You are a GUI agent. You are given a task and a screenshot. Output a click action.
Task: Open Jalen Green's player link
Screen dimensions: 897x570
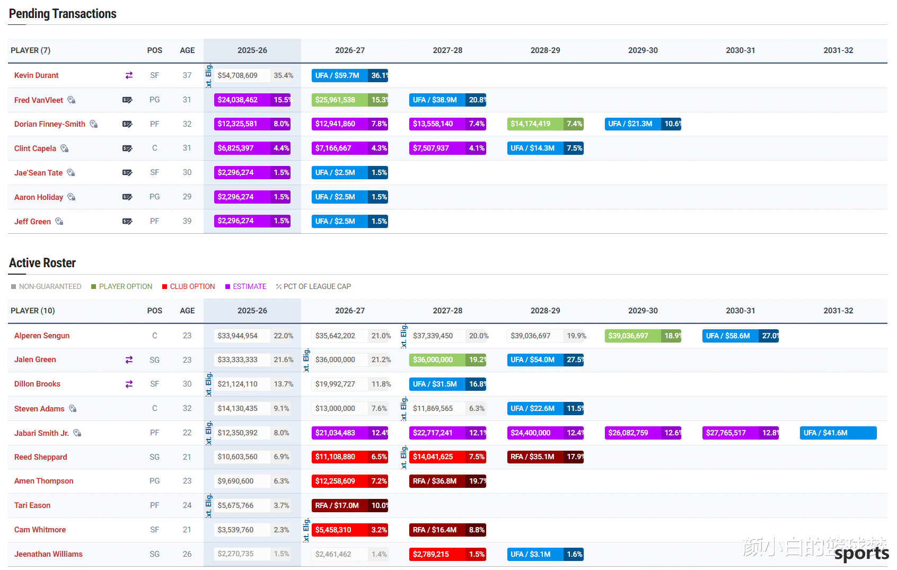(35, 359)
